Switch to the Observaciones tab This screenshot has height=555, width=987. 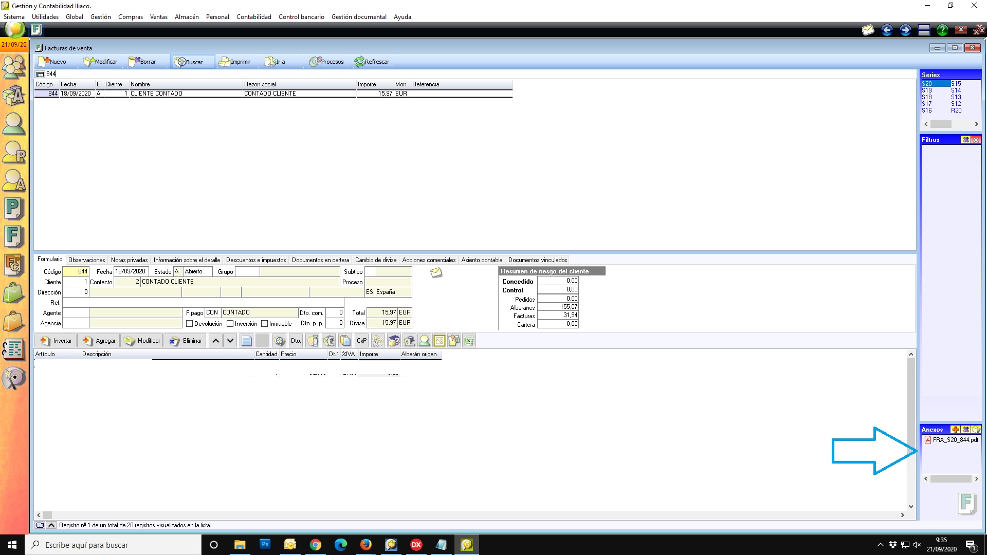86,260
